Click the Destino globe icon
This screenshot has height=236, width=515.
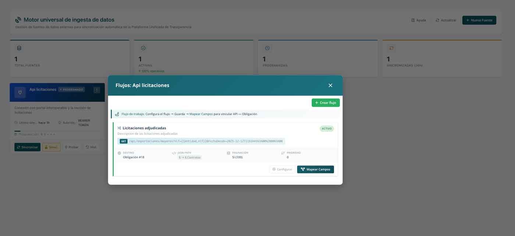click(x=119, y=153)
